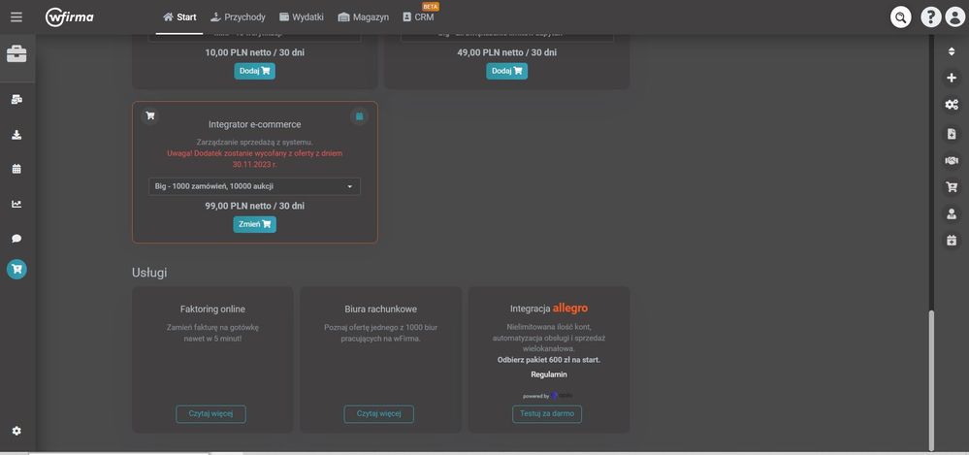
Task: Click the magnifier search icon in header
Action: tap(901, 16)
